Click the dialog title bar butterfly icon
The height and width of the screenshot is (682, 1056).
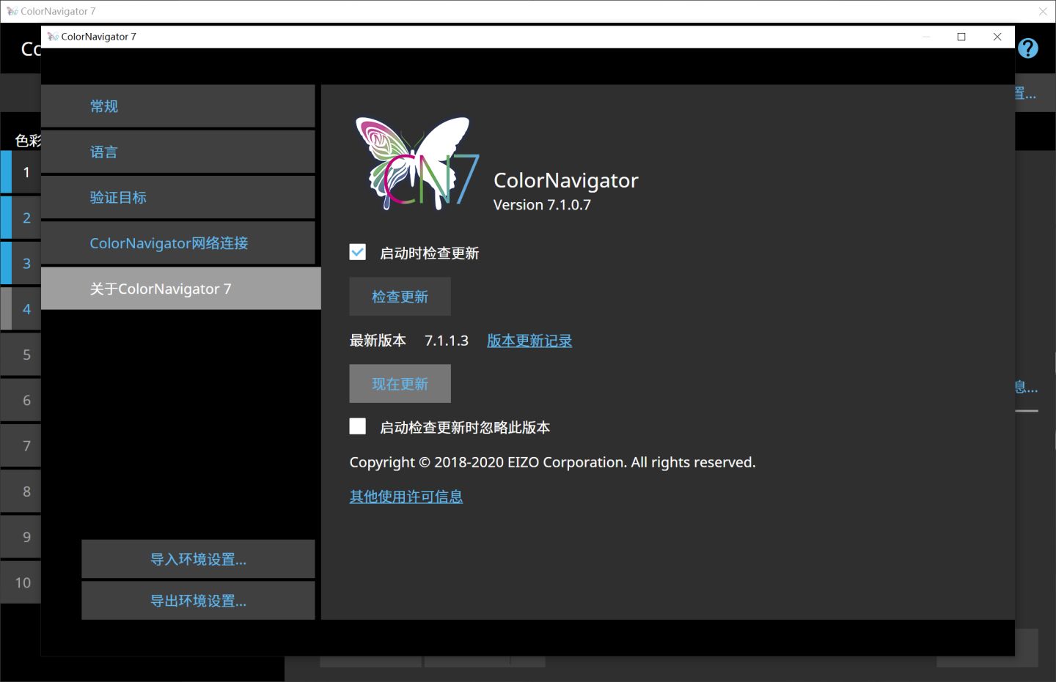(x=53, y=37)
